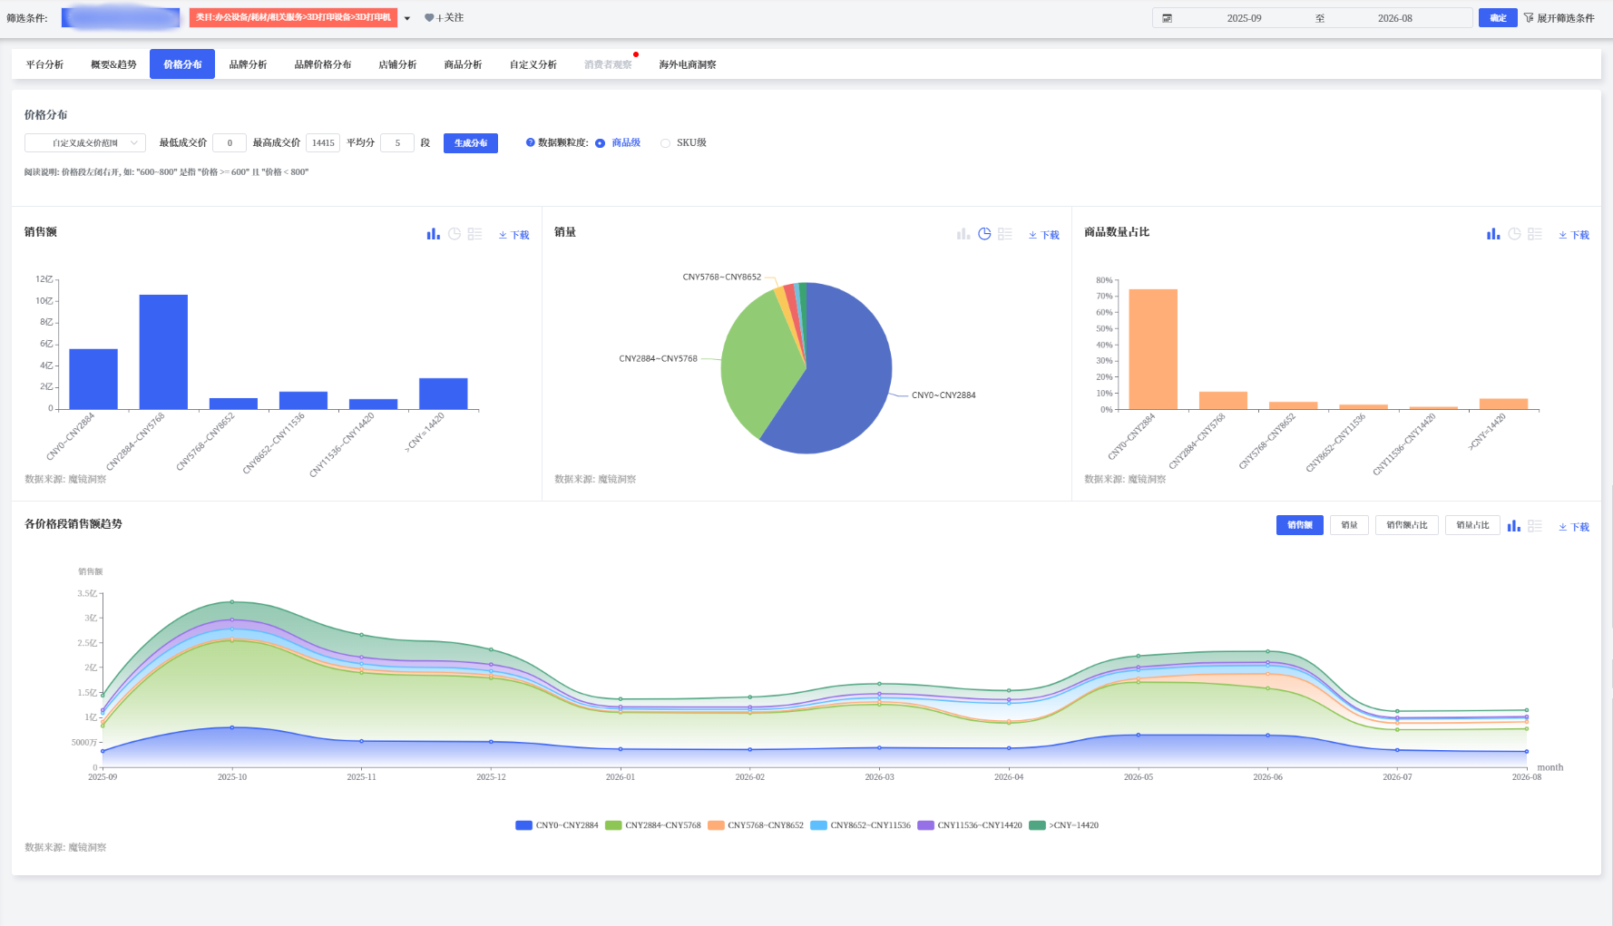
Task: Click the filter icon for 展开筛选条件
Action: 1529,18
